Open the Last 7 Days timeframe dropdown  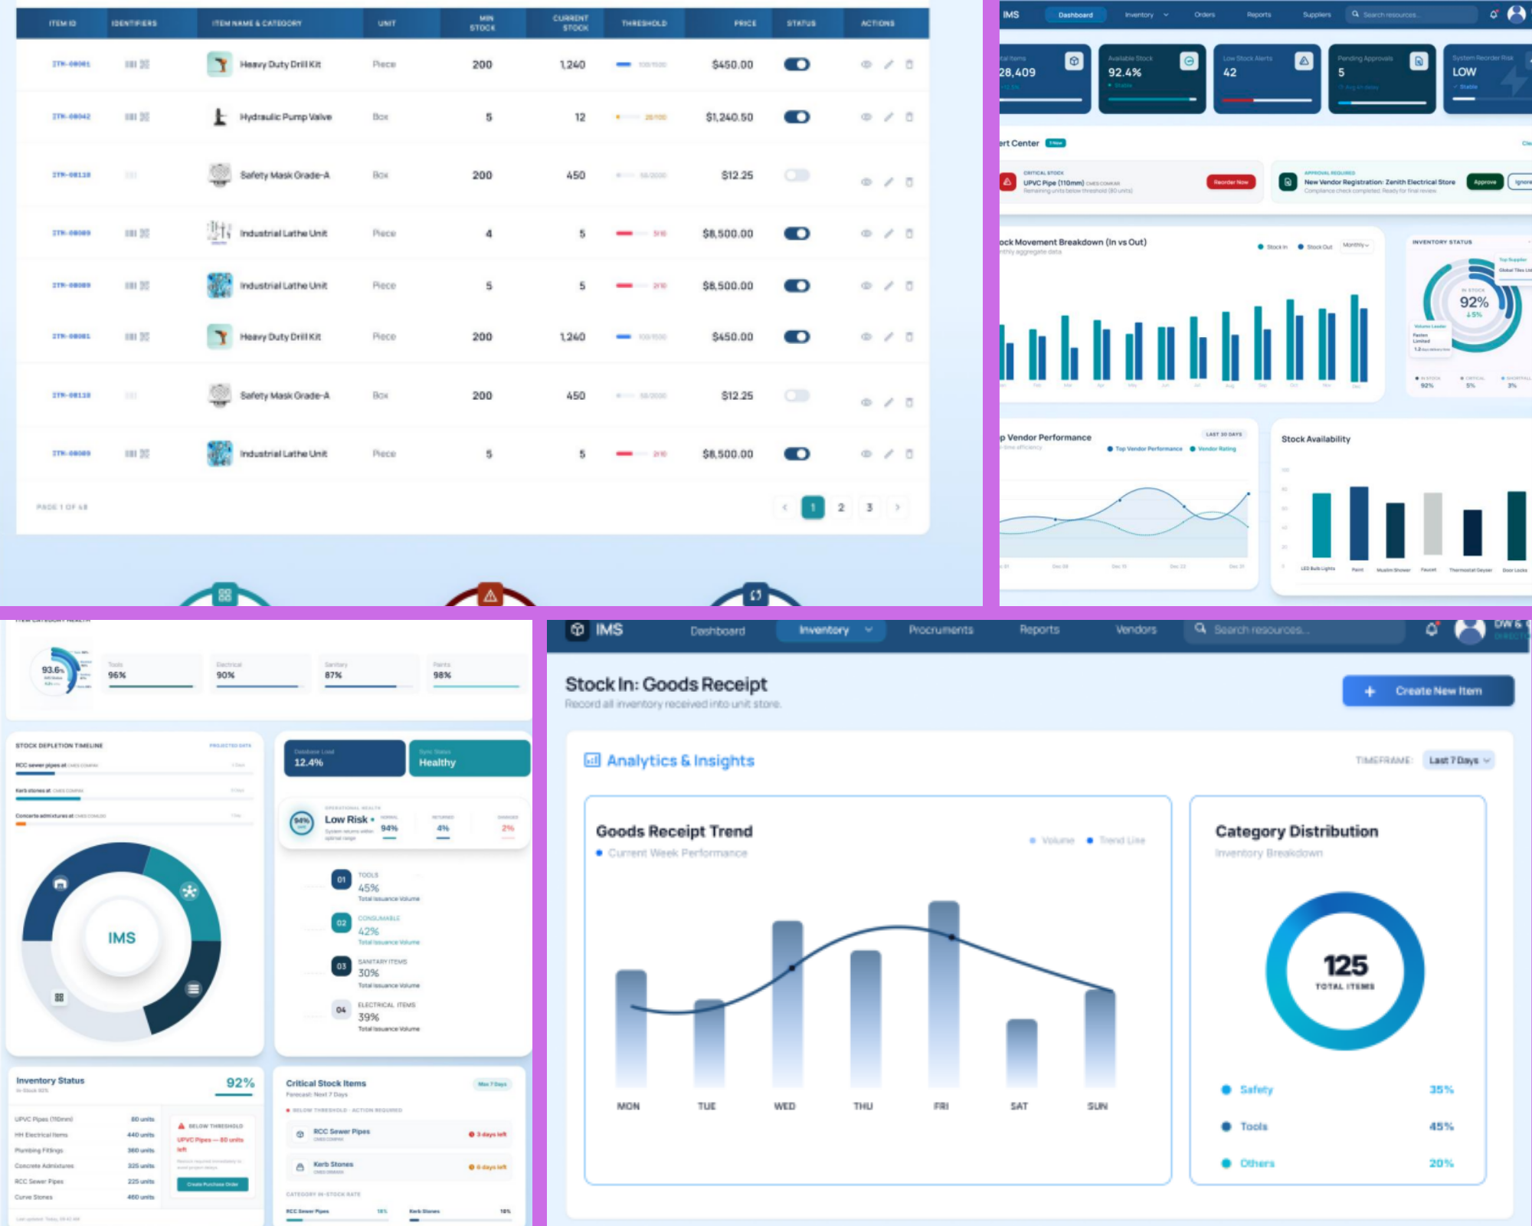(x=1458, y=760)
